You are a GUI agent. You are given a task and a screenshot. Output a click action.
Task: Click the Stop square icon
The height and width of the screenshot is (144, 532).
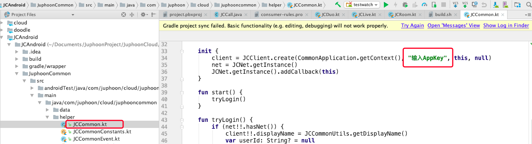(444, 5)
